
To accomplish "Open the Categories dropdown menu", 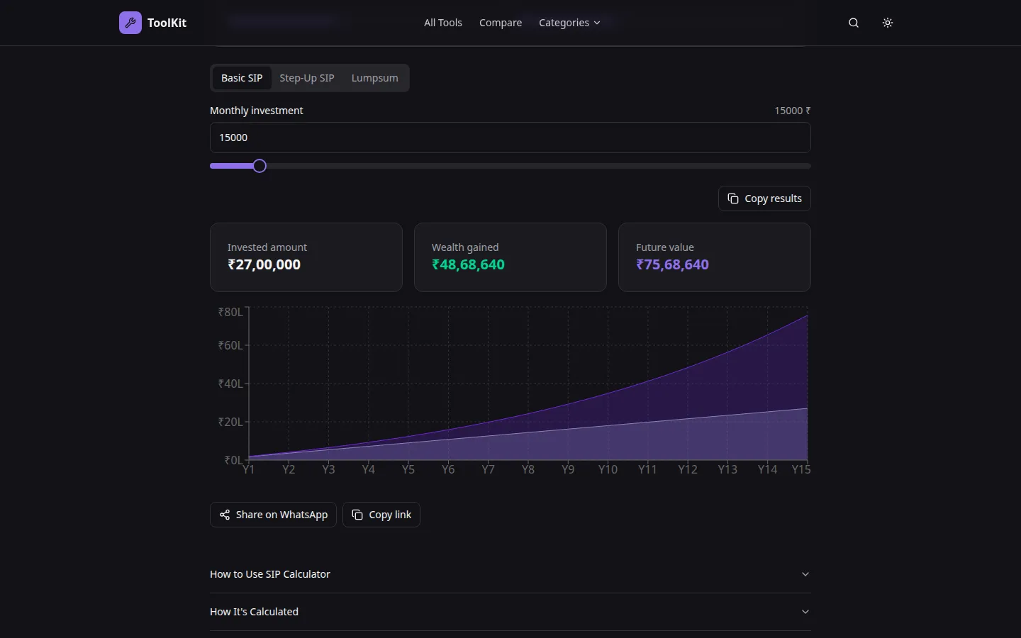I will [x=569, y=23].
